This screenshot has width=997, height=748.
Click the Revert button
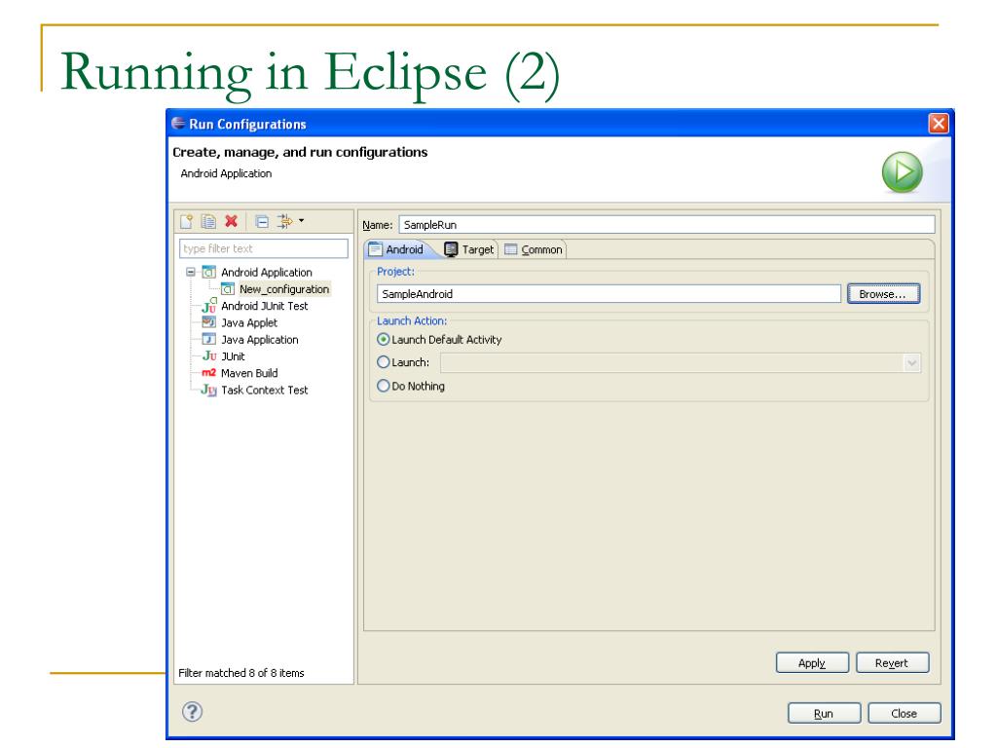pyautogui.click(x=892, y=662)
